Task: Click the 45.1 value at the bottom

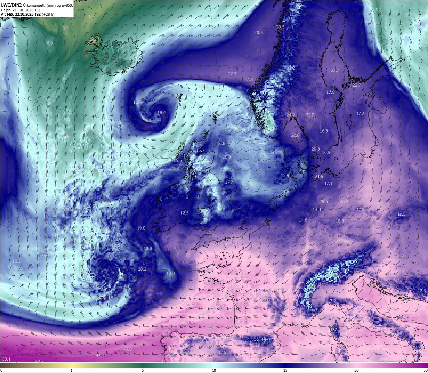Action: click(100, 356)
